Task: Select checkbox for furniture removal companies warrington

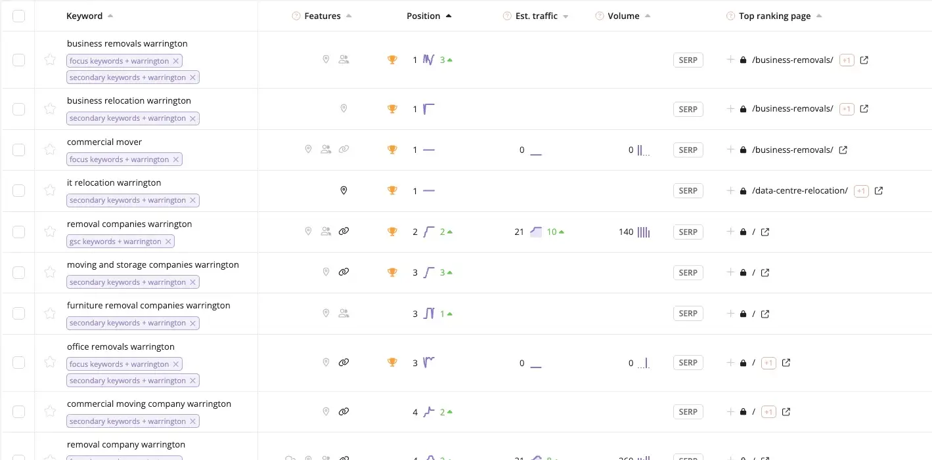Action: (x=18, y=314)
